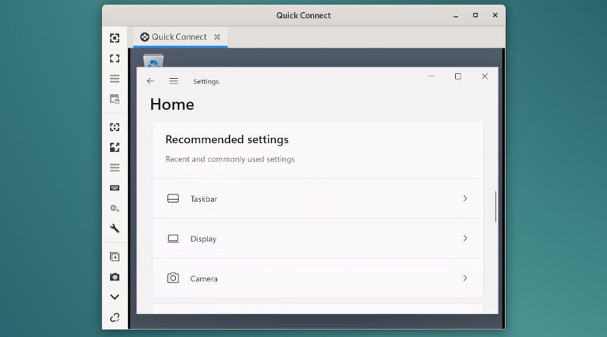Close the remote Settings window

tap(485, 76)
